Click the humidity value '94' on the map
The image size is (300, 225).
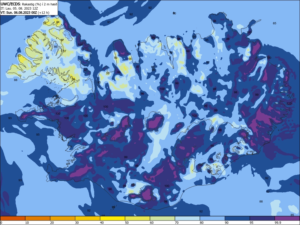click(x=113, y=207)
